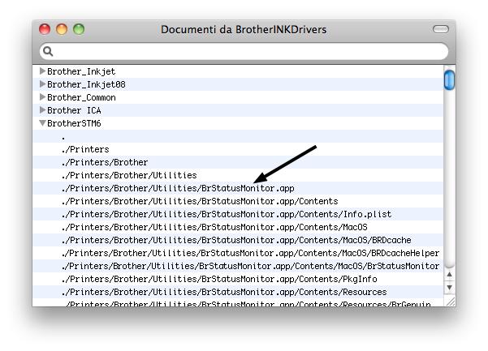Expand the Brother ICA package

[43, 110]
